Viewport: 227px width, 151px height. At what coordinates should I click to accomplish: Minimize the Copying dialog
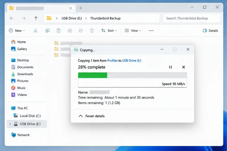click(162, 49)
